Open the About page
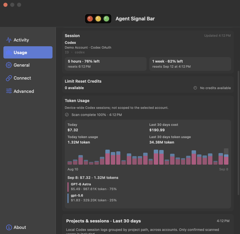Screen dimensions: 240x234 (x=28, y=227)
